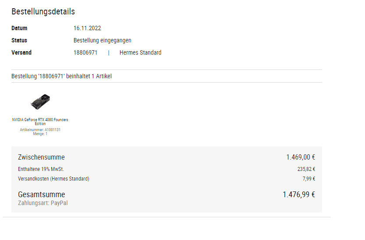Click the Menge: 1 quantity label
The height and width of the screenshot is (240, 365).
[x=40, y=134]
